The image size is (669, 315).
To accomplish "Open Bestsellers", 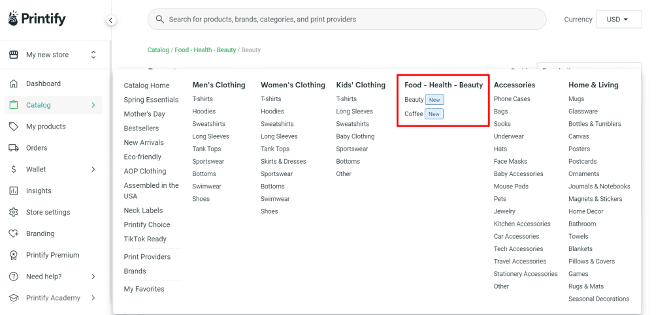I will [141, 128].
